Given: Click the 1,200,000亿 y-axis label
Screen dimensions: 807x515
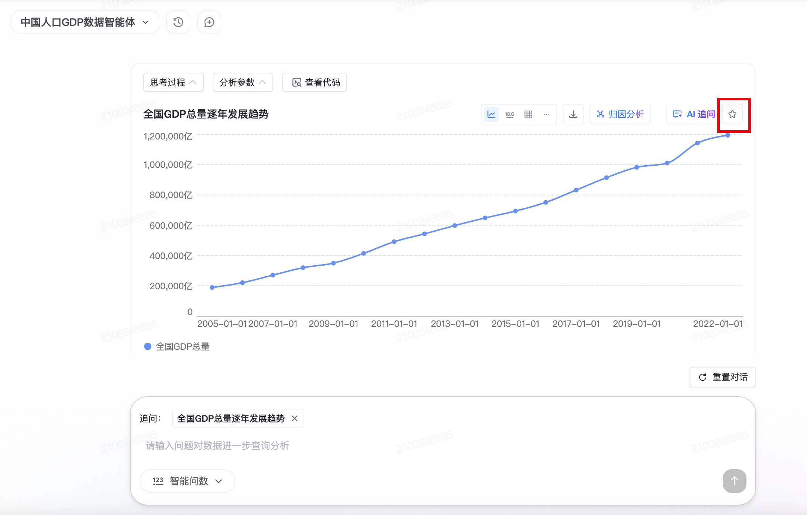Looking at the screenshot, I should coord(168,136).
